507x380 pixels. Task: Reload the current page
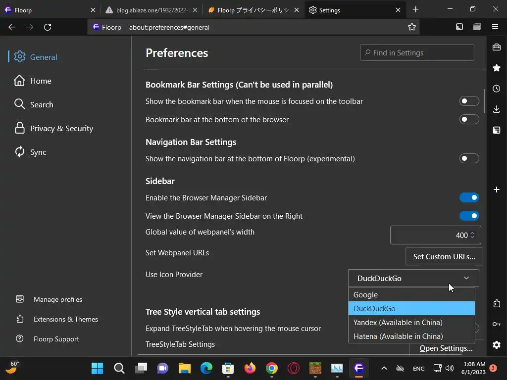tap(48, 27)
